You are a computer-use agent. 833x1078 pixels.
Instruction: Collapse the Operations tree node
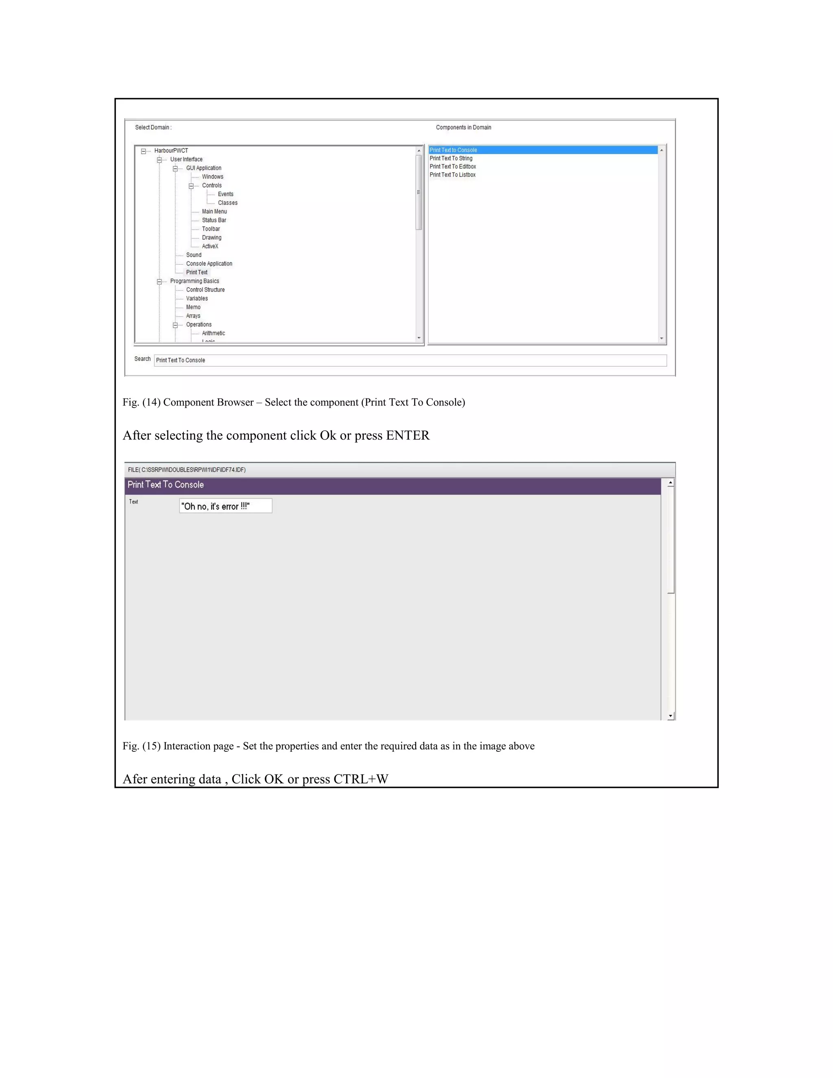click(x=175, y=325)
